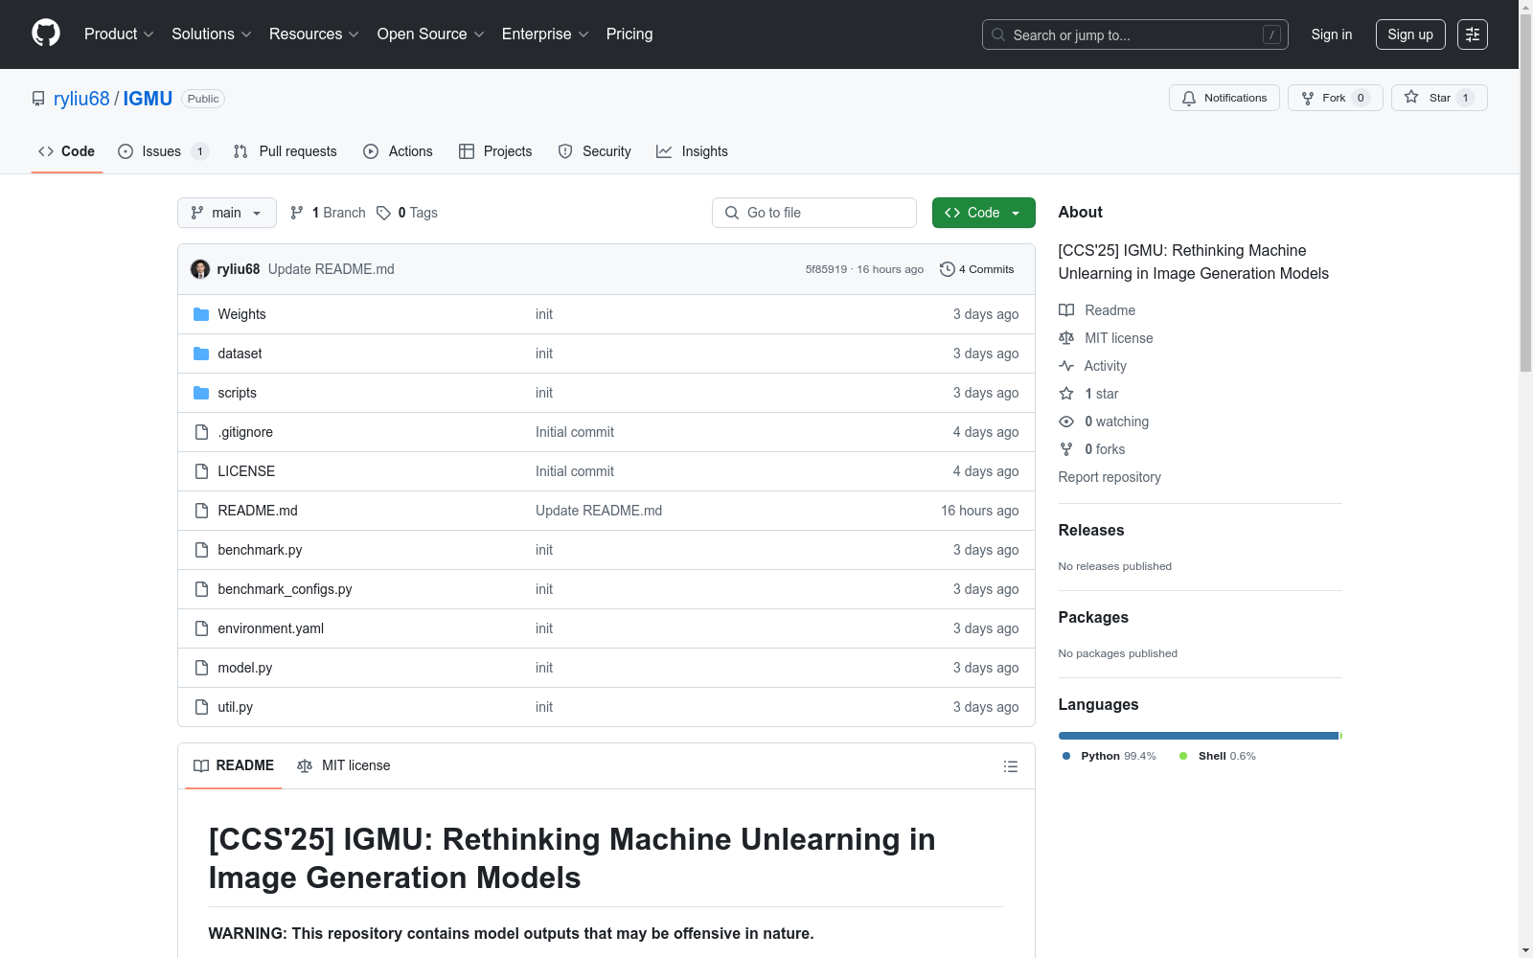Expand the Solutions menu
1533x958 pixels.
click(x=212, y=34)
